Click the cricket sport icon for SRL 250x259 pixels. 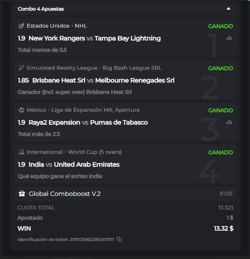click(x=21, y=68)
